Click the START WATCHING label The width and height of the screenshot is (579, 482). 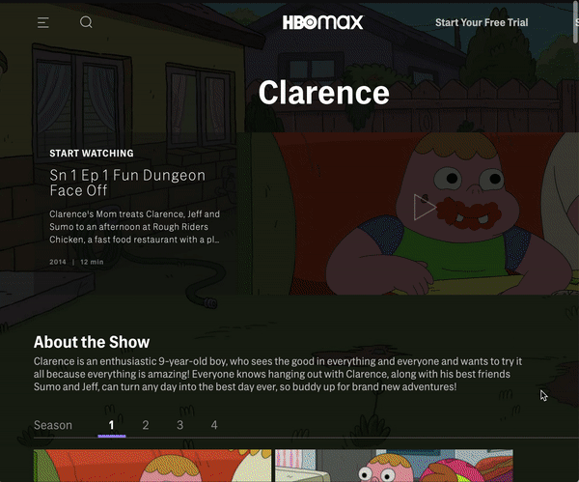pyautogui.click(x=92, y=153)
